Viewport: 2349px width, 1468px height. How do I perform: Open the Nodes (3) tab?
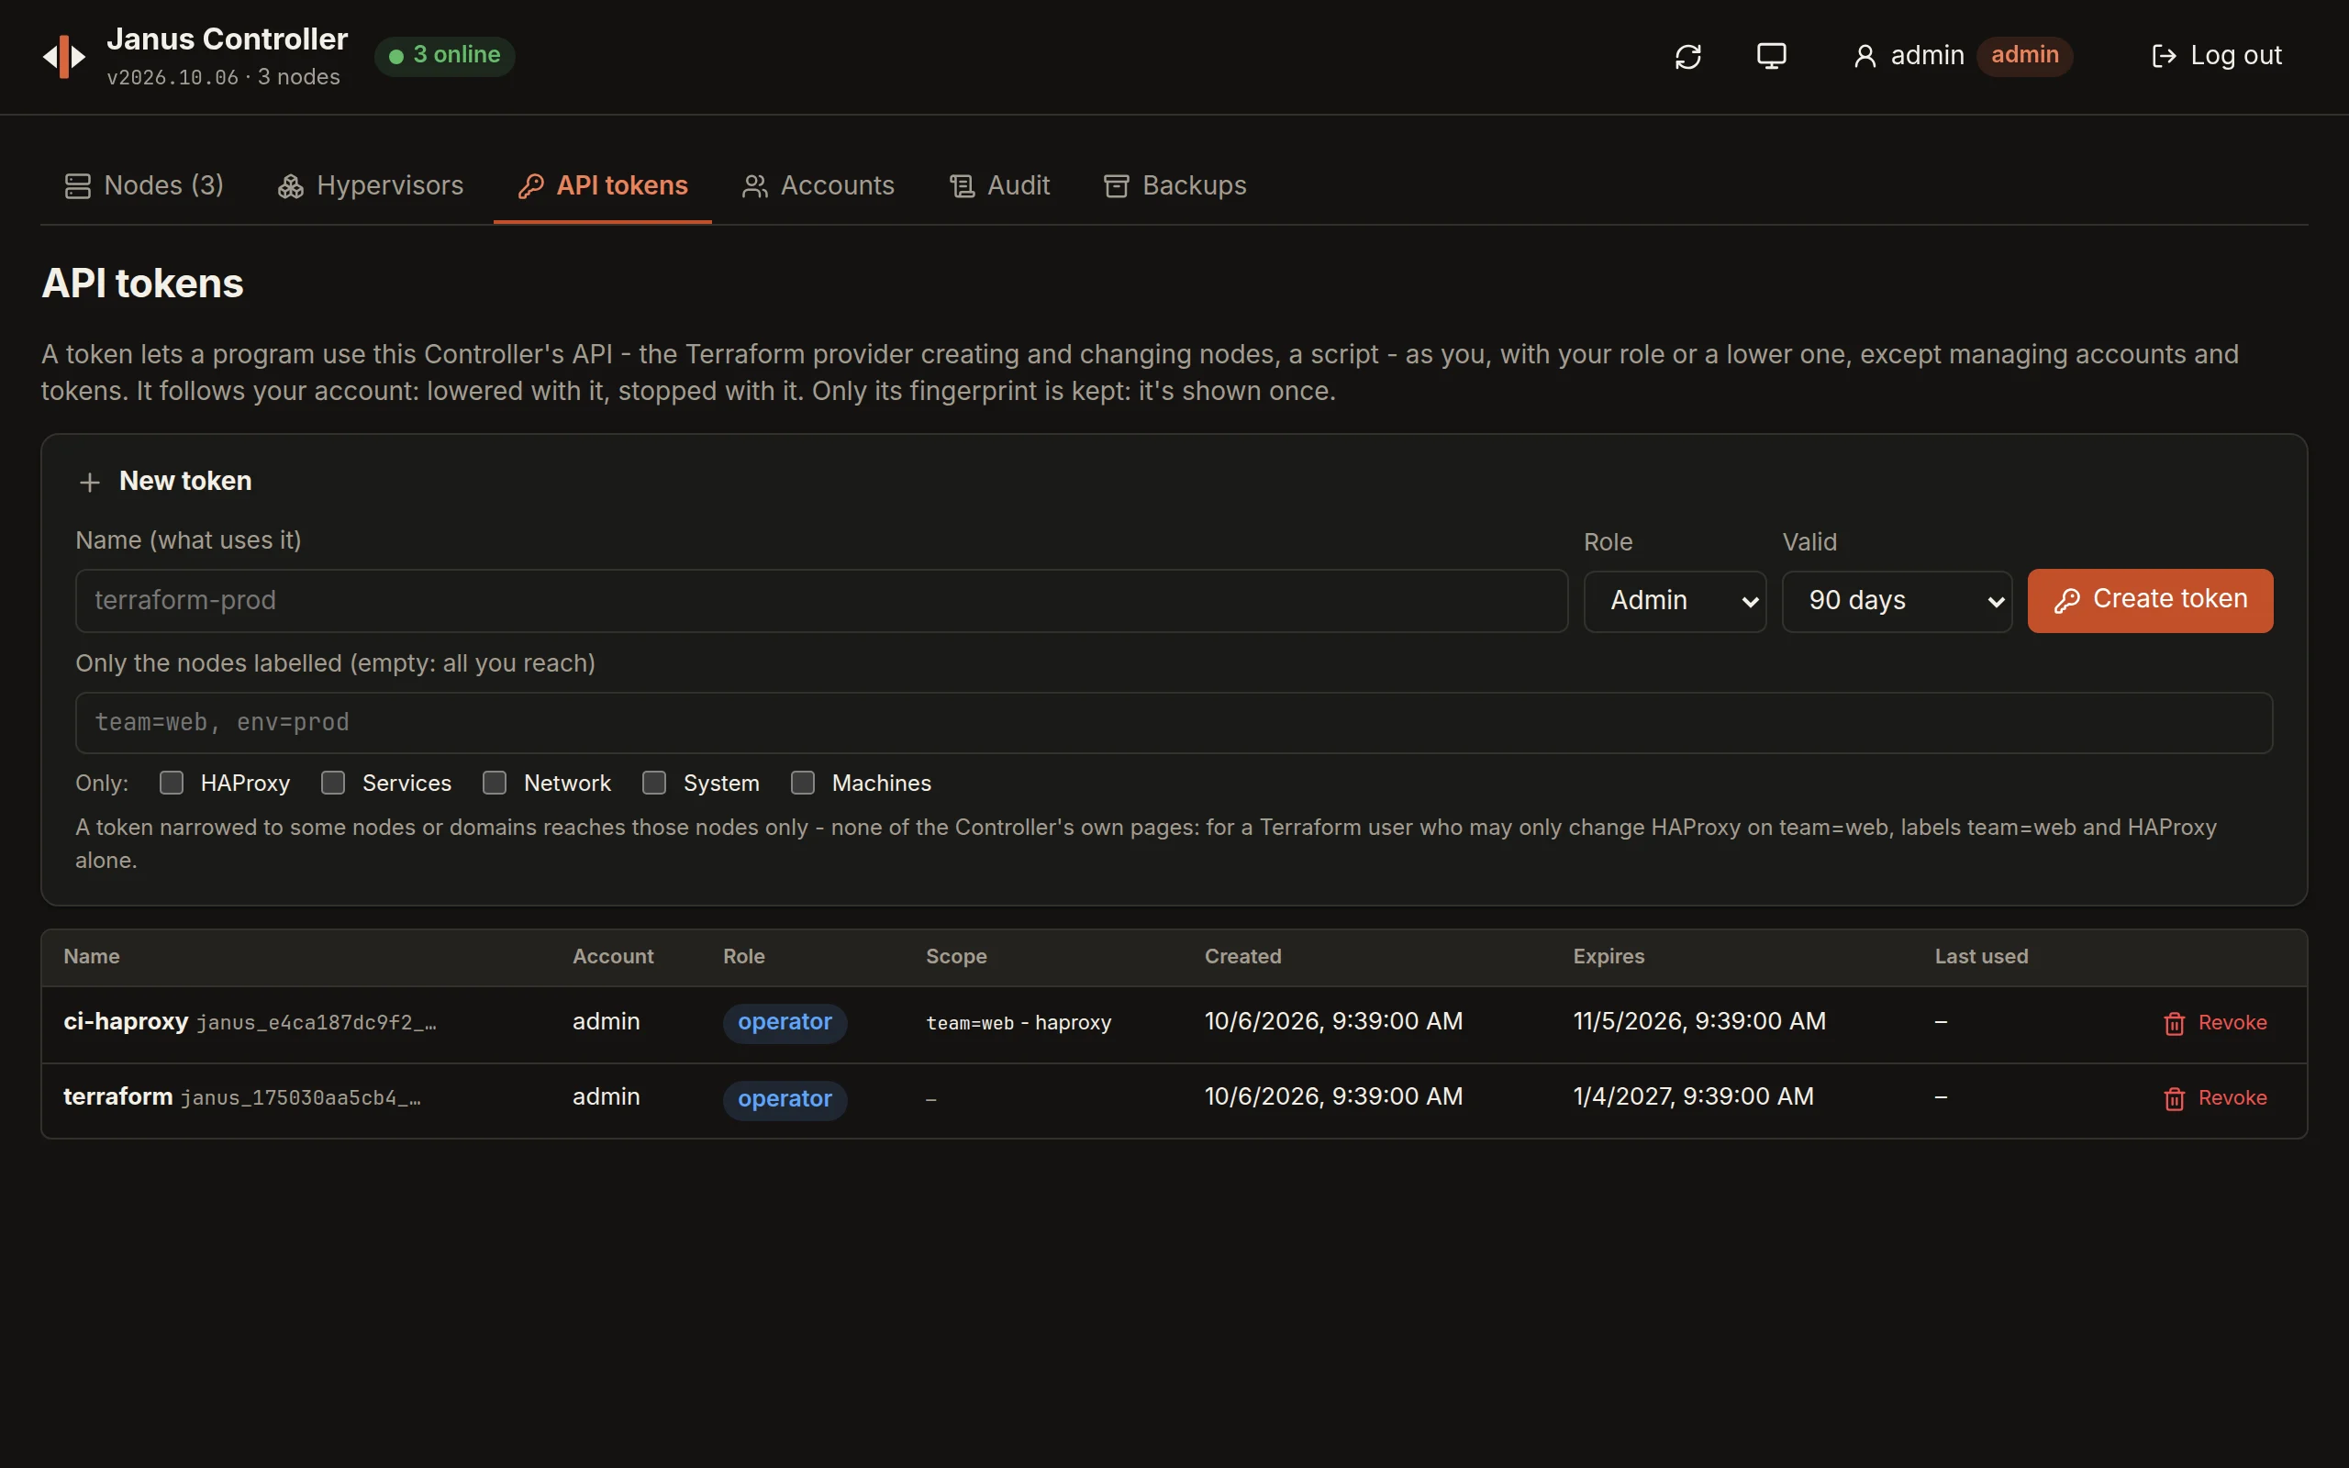click(144, 185)
